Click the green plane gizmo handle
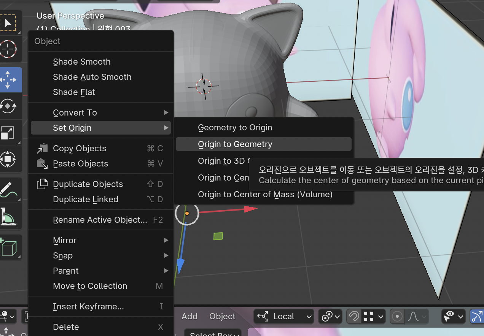This screenshot has width=484, height=336. coord(218,236)
